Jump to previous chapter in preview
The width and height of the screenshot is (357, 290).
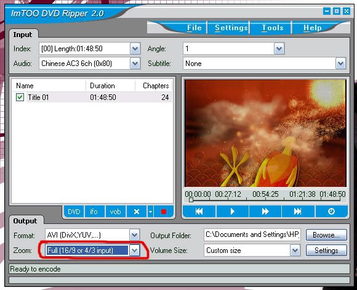(x=199, y=212)
